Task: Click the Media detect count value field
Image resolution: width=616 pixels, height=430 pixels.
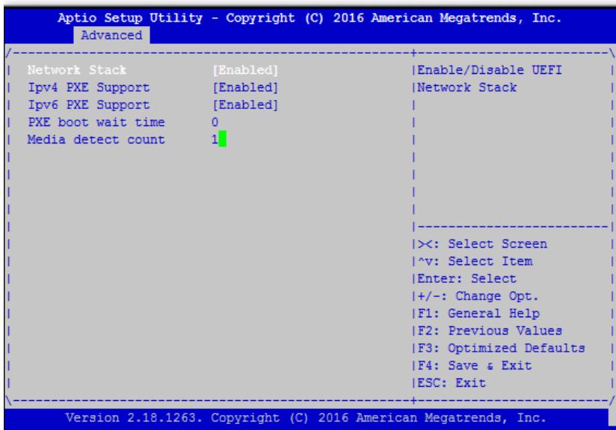Action: click(x=219, y=140)
